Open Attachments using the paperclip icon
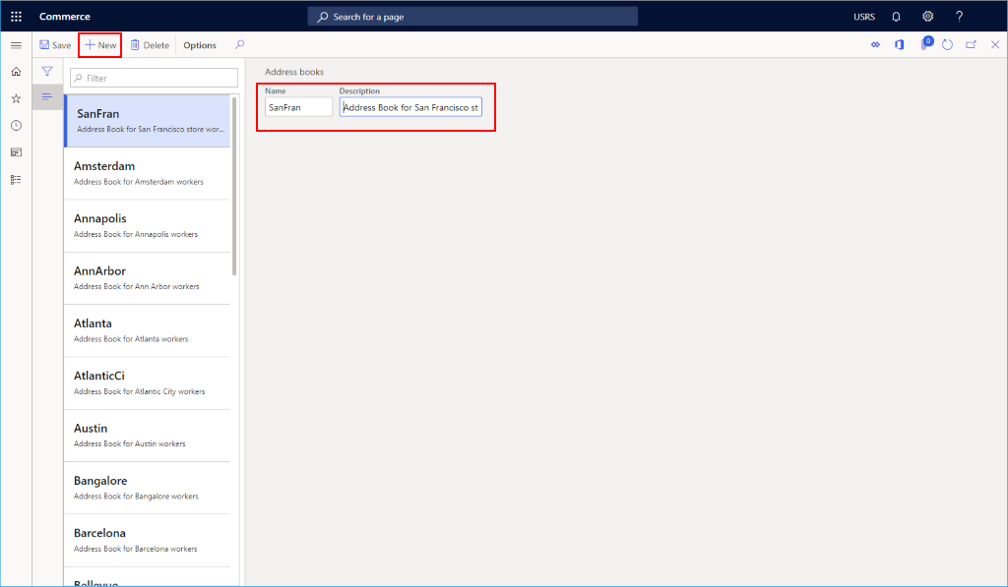Screen dimensions: 1008x587 click(x=925, y=44)
